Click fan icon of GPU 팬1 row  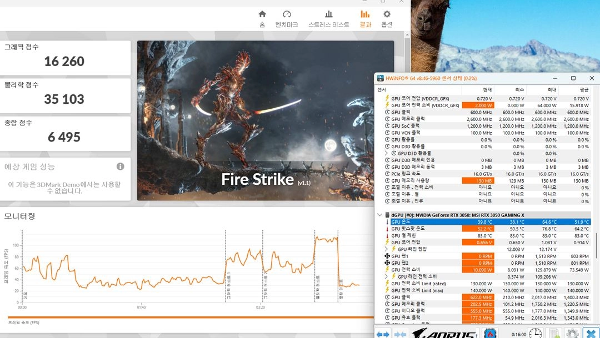pyautogui.click(x=387, y=256)
